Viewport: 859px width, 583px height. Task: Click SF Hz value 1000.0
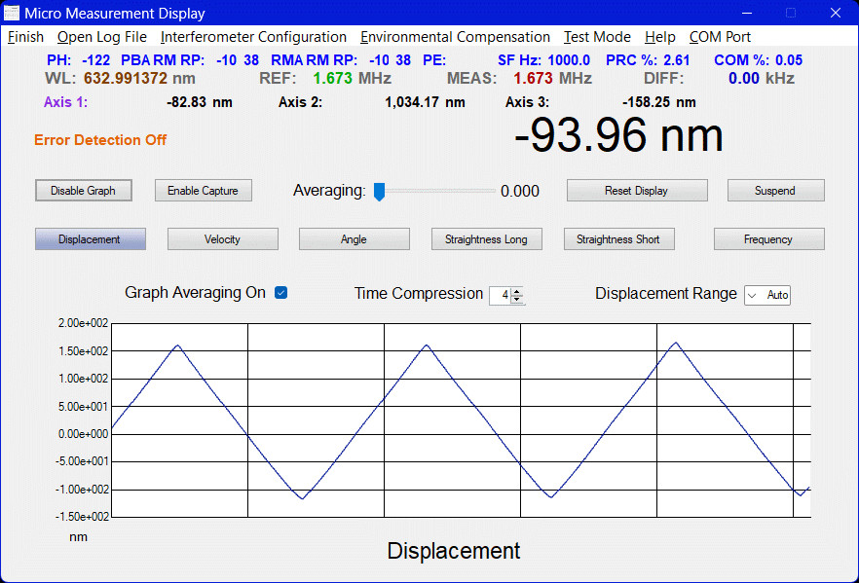[x=569, y=60]
